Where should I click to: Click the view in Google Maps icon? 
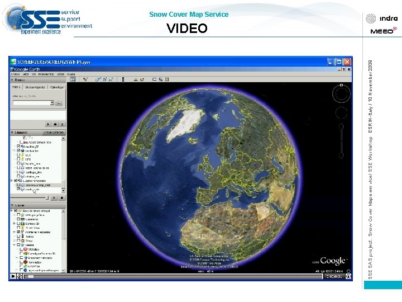click(167, 79)
